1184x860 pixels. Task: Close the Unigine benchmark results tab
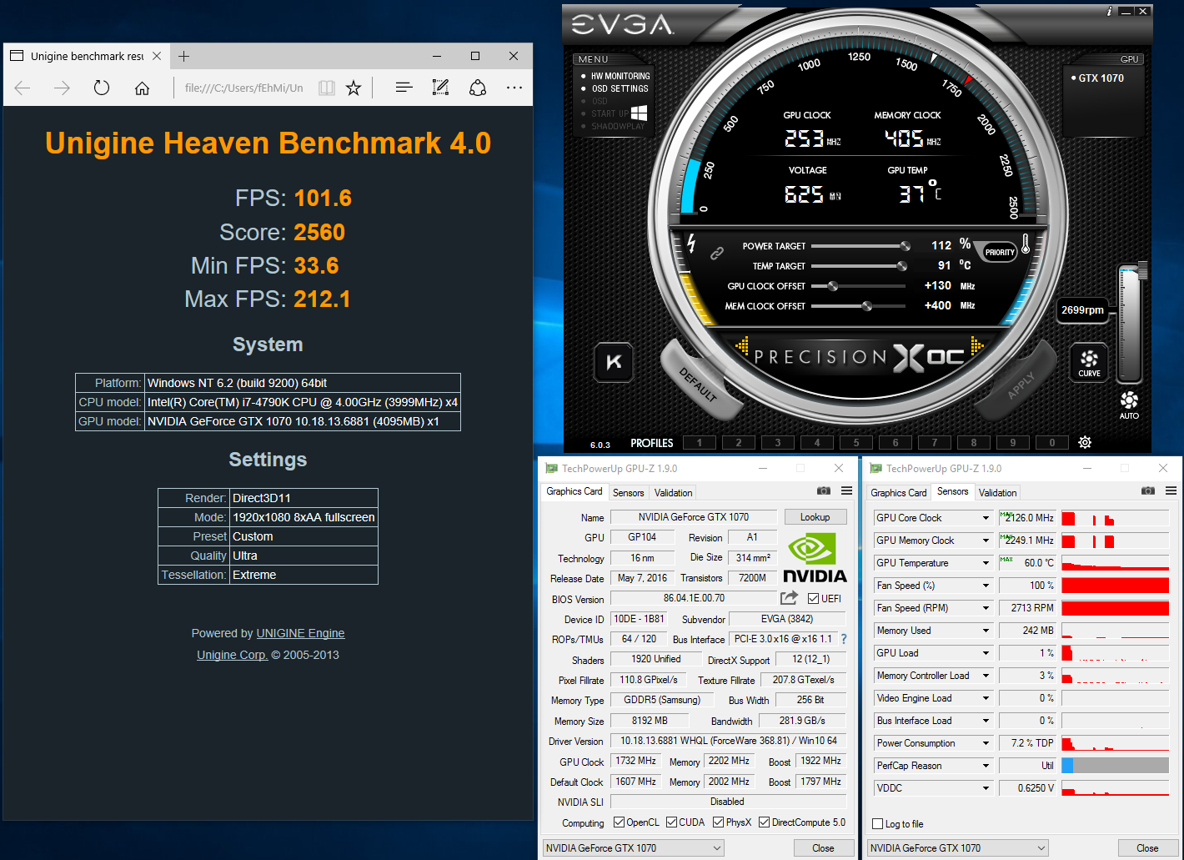(x=157, y=56)
